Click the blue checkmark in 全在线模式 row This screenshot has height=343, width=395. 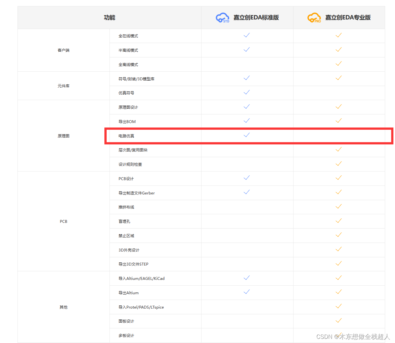point(247,35)
